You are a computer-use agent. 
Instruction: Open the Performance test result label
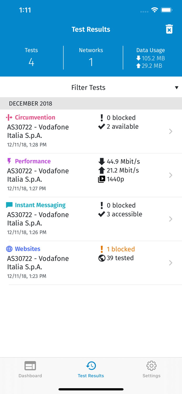pyautogui.click(x=33, y=161)
